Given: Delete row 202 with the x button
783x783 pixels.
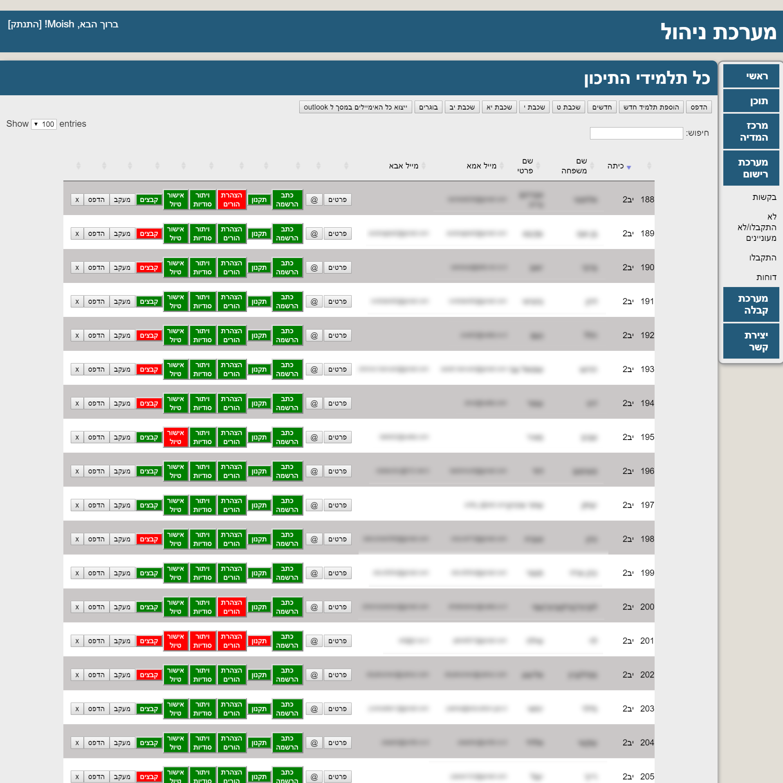Looking at the screenshot, I should pyautogui.click(x=77, y=675).
